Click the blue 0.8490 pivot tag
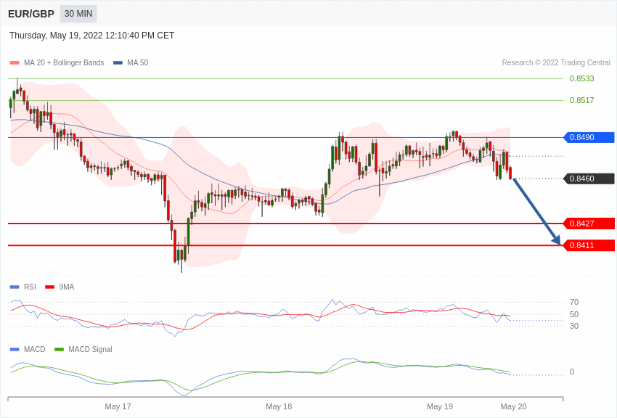 pos(589,138)
